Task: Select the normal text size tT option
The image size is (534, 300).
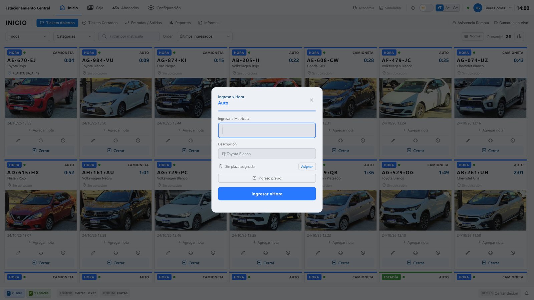Action: (440, 8)
